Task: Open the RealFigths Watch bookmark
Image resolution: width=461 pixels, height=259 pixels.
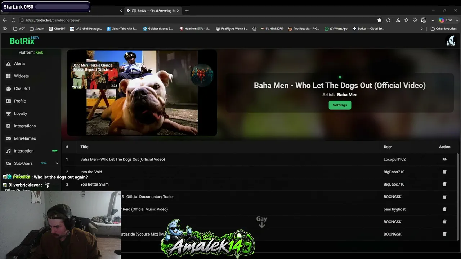Action: 232,29
